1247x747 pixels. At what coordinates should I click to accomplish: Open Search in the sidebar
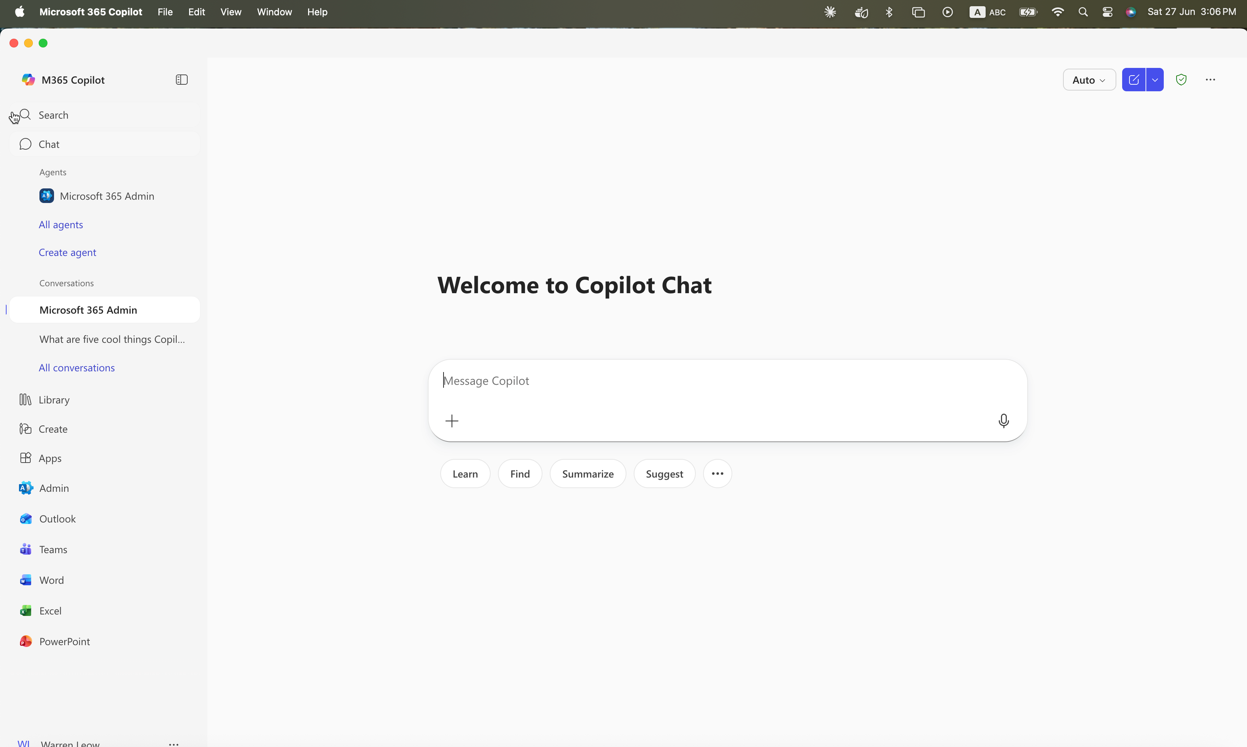(105, 115)
